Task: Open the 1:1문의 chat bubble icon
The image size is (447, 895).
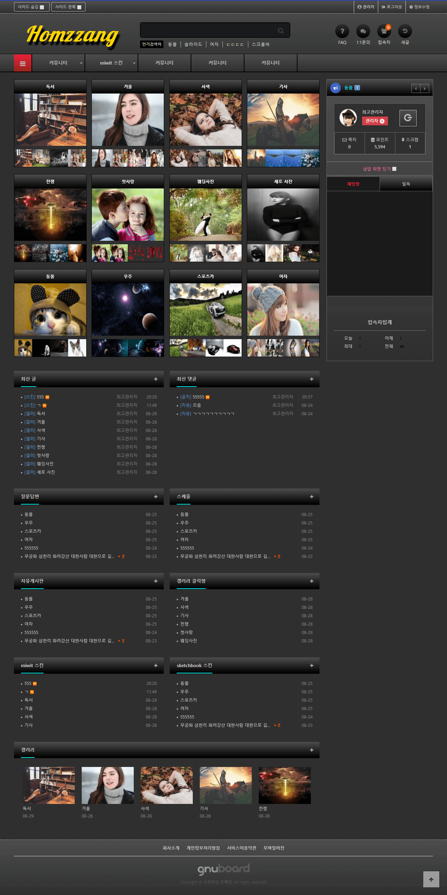Action: tap(363, 31)
